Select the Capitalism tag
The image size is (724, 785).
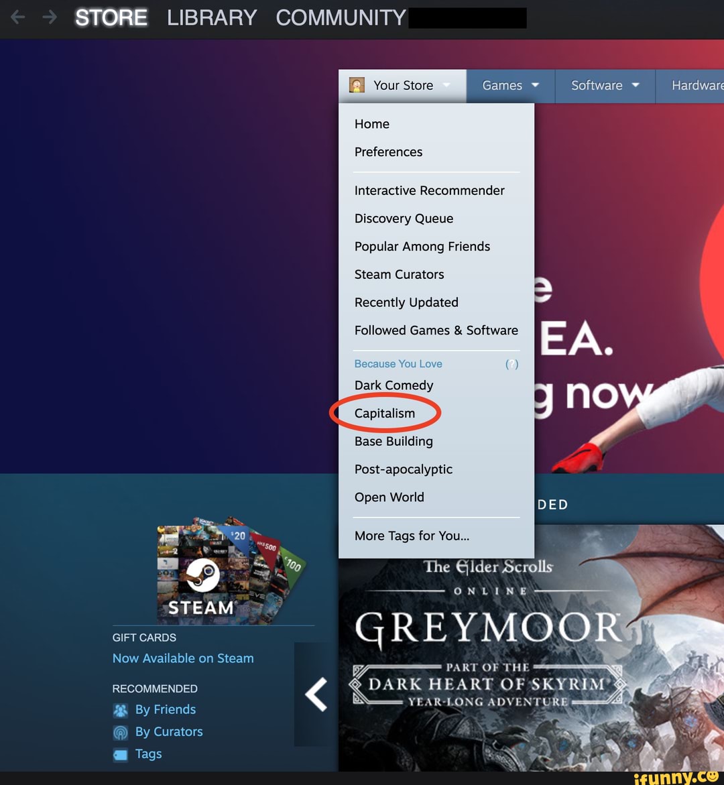pyautogui.click(x=384, y=413)
